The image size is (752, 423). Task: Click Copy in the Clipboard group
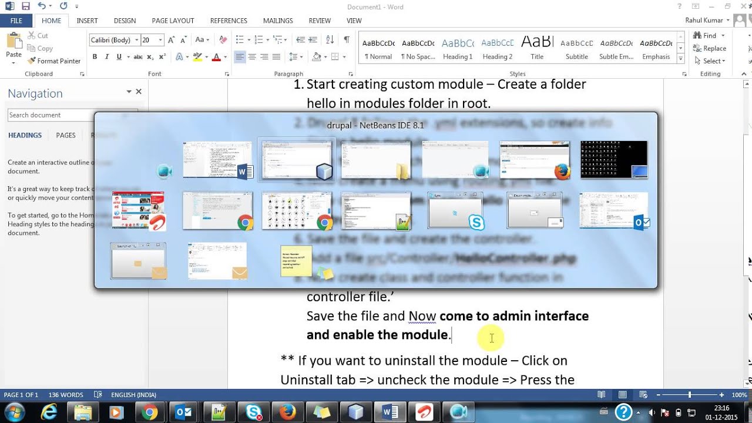(40, 49)
